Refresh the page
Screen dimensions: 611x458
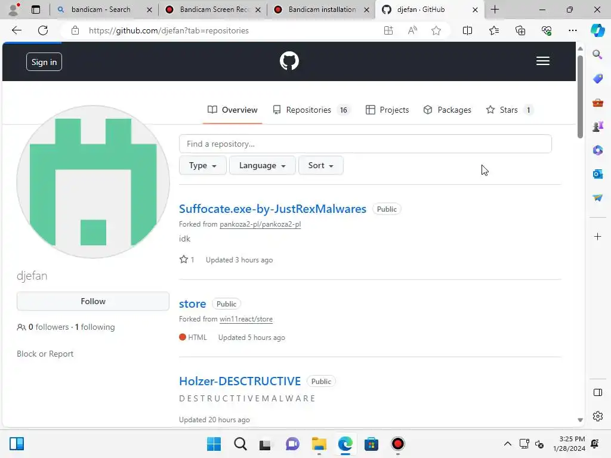(x=43, y=30)
